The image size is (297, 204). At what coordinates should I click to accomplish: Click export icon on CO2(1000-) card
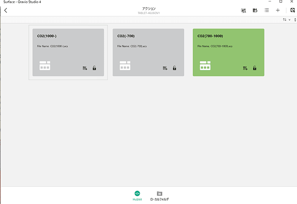click(x=85, y=68)
